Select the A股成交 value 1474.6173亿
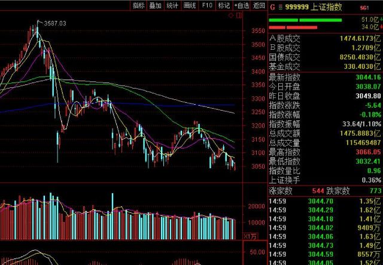Viewport: 383px width, 265px height. tap(360, 38)
